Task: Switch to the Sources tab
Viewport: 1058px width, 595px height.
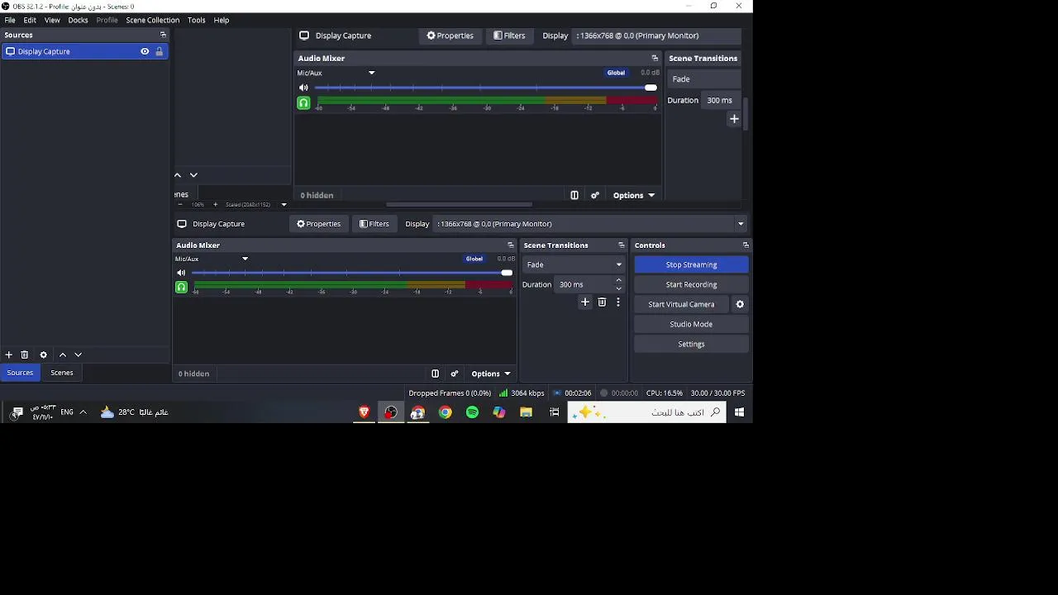Action: [20, 373]
